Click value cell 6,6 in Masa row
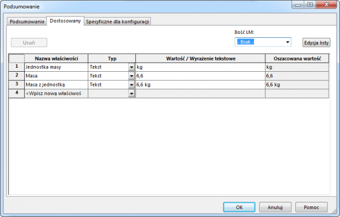340x217 pixels. point(201,76)
